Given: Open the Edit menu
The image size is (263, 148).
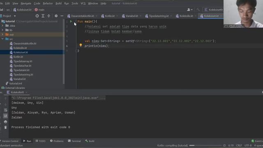Looking at the screenshot, I should pos(7,3).
